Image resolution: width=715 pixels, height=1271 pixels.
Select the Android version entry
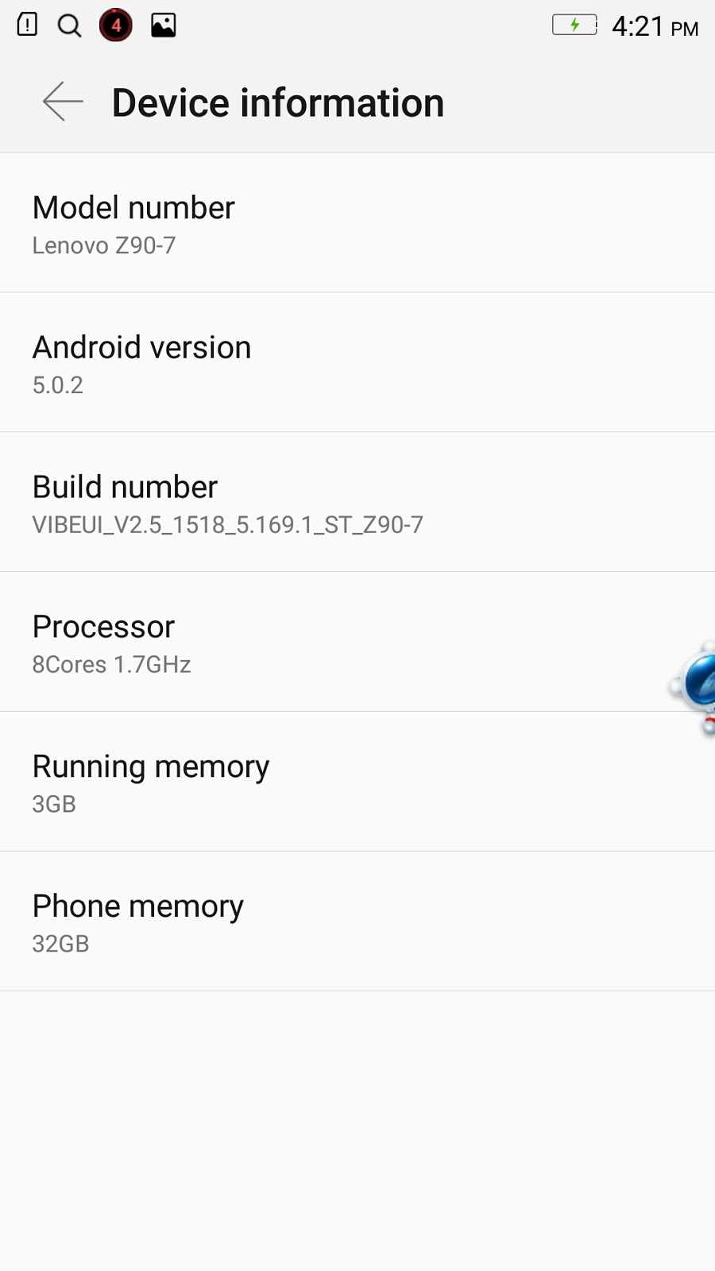pyautogui.click(x=357, y=363)
